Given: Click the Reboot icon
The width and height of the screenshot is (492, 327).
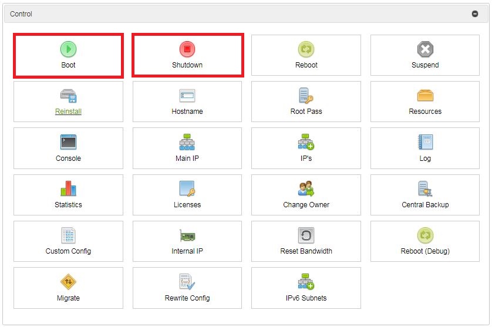Looking at the screenshot, I should [306, 49].
